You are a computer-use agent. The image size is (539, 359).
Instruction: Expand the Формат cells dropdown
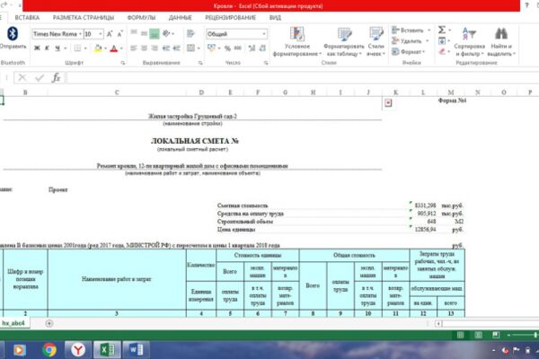point(424,51)
